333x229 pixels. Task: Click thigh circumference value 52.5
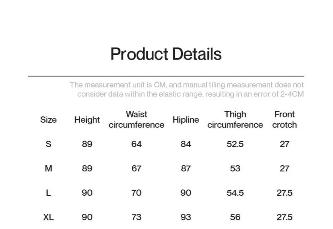pos(235,144)
